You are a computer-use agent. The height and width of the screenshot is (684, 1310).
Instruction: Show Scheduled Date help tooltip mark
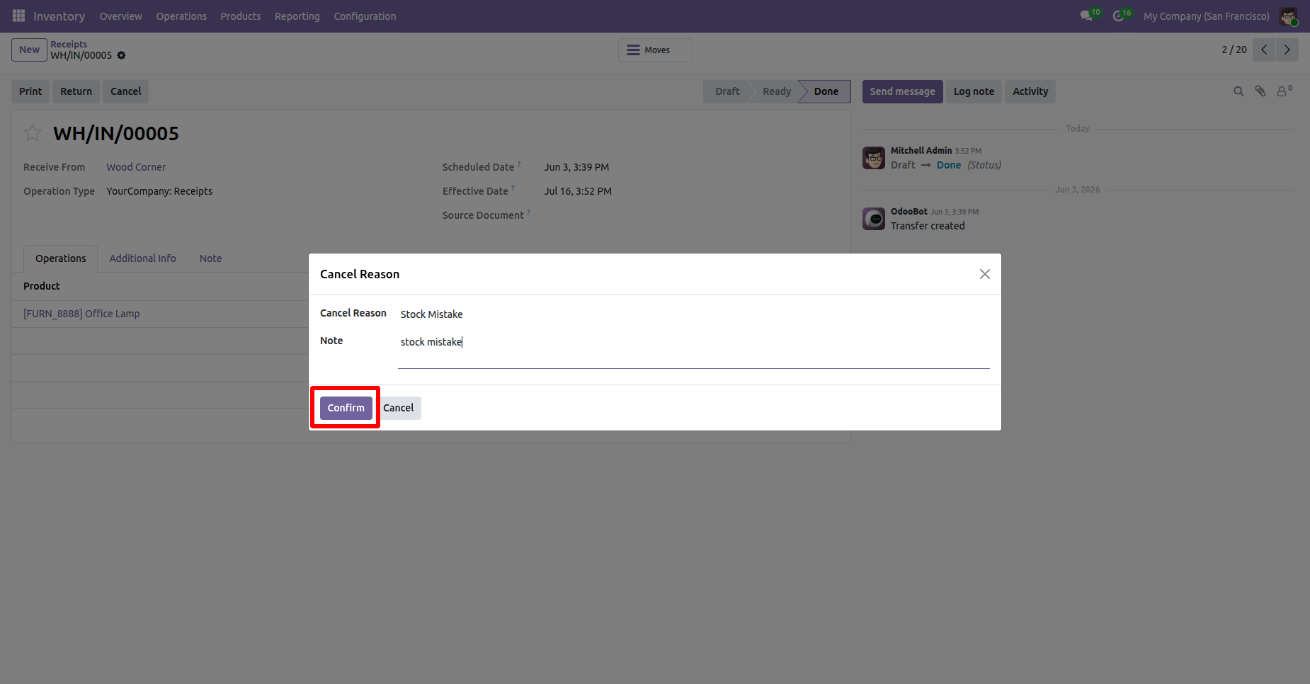[519, 164]
